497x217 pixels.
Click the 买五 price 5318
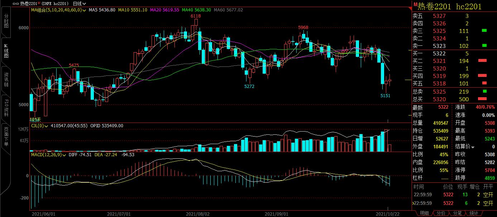tap(439, 83)
